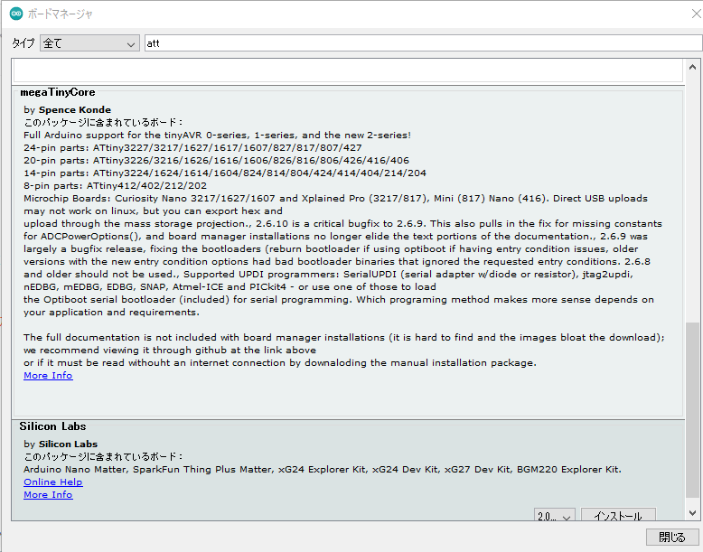Click the 'Full Arduino support for the tinyAVR' line
This screenshot has width=703, height=552.
tap(218, 135)
